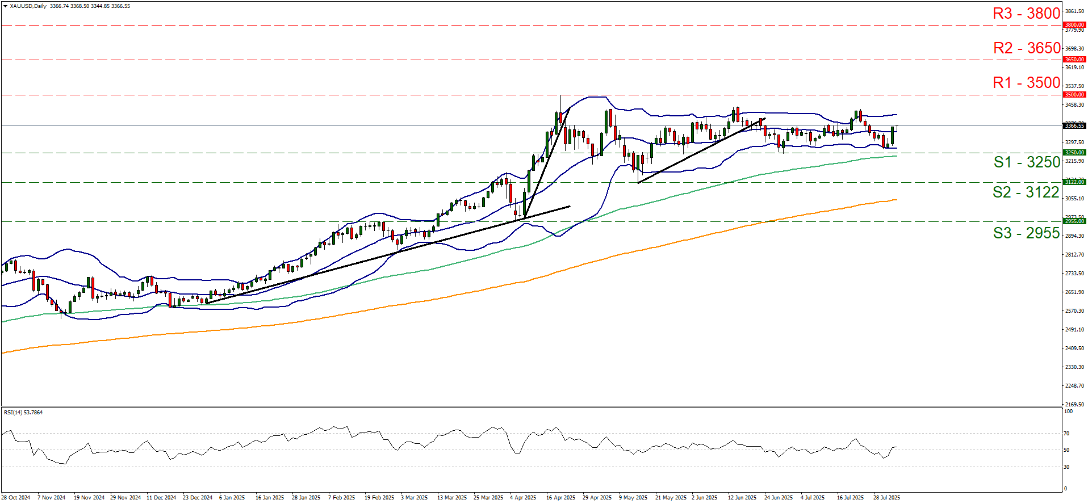Click the 9 May 2025 date label
This screenshot has height=504, width=1088.
(x=633, y=498)
